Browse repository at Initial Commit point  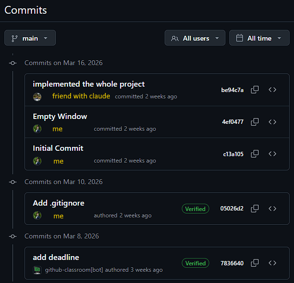272,154
